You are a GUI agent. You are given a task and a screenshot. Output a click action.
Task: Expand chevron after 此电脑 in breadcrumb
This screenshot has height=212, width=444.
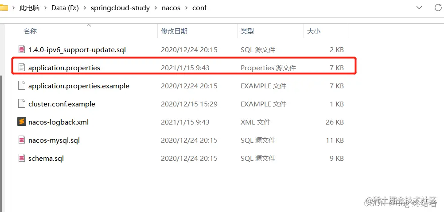[45, 8]
